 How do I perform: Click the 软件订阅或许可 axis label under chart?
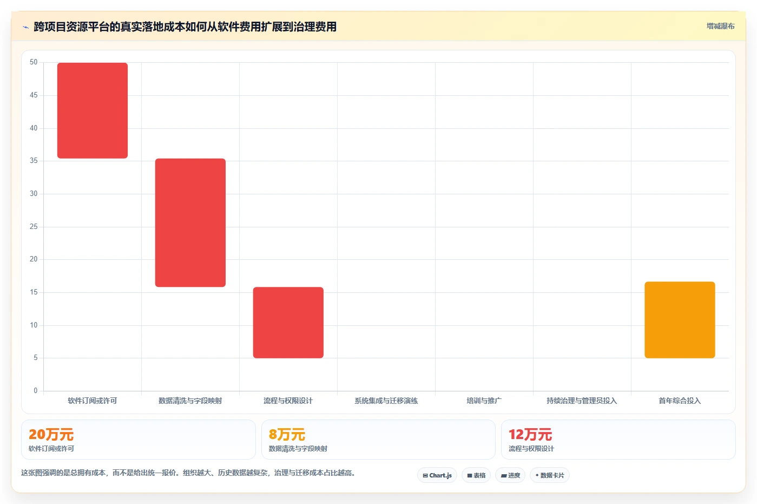[93, 401]
